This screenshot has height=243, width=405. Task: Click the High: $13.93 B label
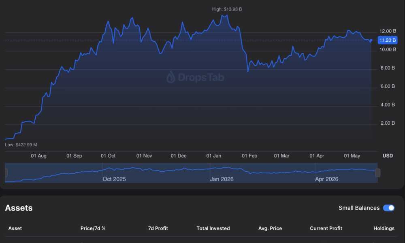point(227,9)
